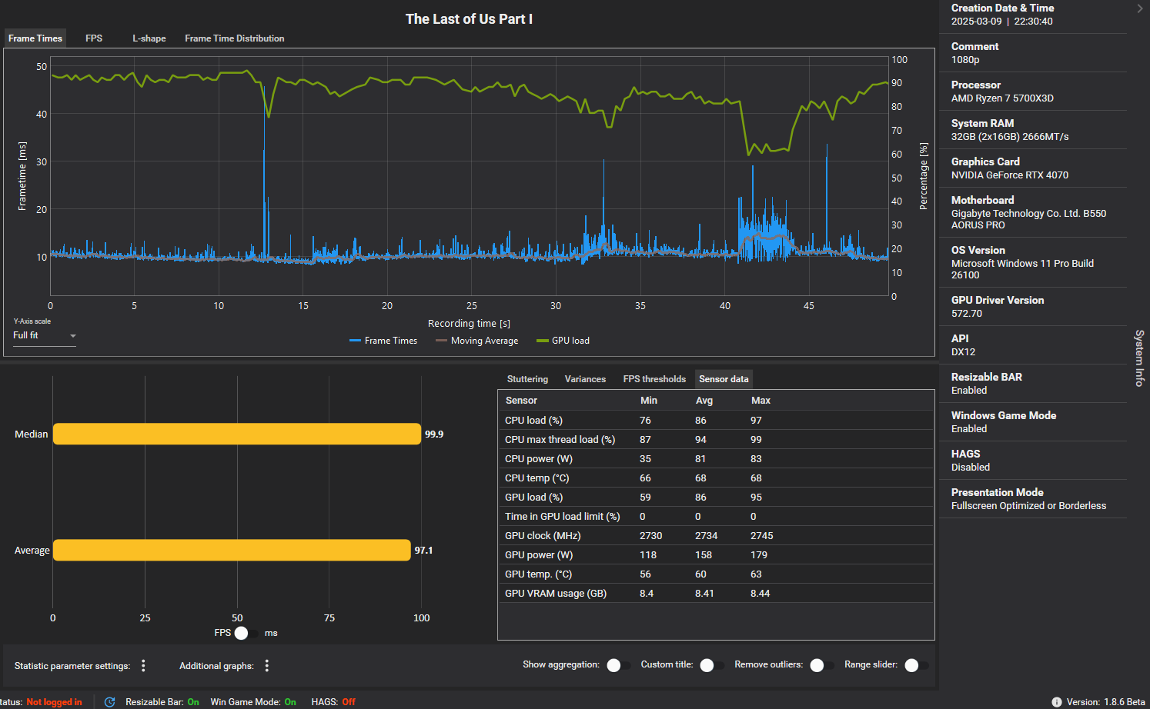Toggle Frame Times series in chart legend

tap(383, 341)
